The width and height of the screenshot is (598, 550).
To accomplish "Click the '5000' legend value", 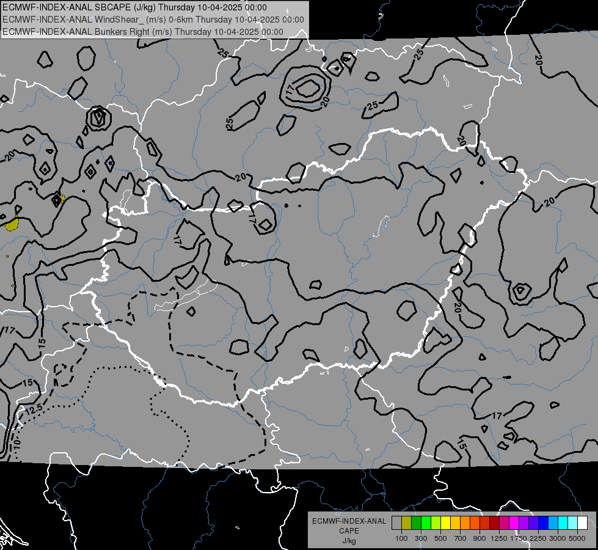I will pyautogui.click(x=577, y=538).
